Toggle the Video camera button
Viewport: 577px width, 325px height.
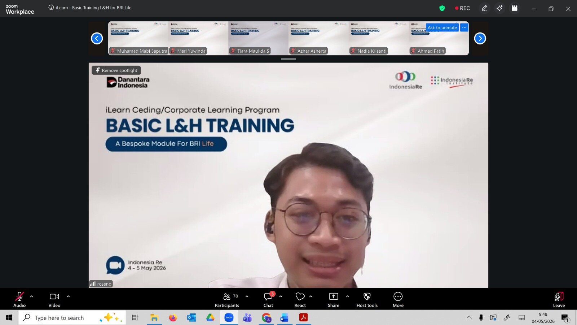click(54, 300)
